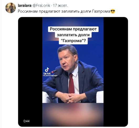Click the @pensionerlager watermark text
This screenshot has width=139, height=128.
point(50,76)
